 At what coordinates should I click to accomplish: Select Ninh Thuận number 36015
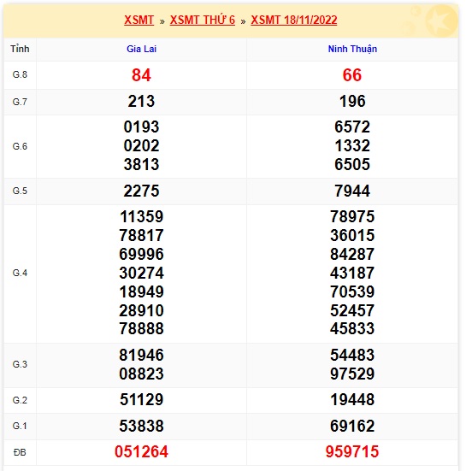pyautogui.click(x=352, y=235)
